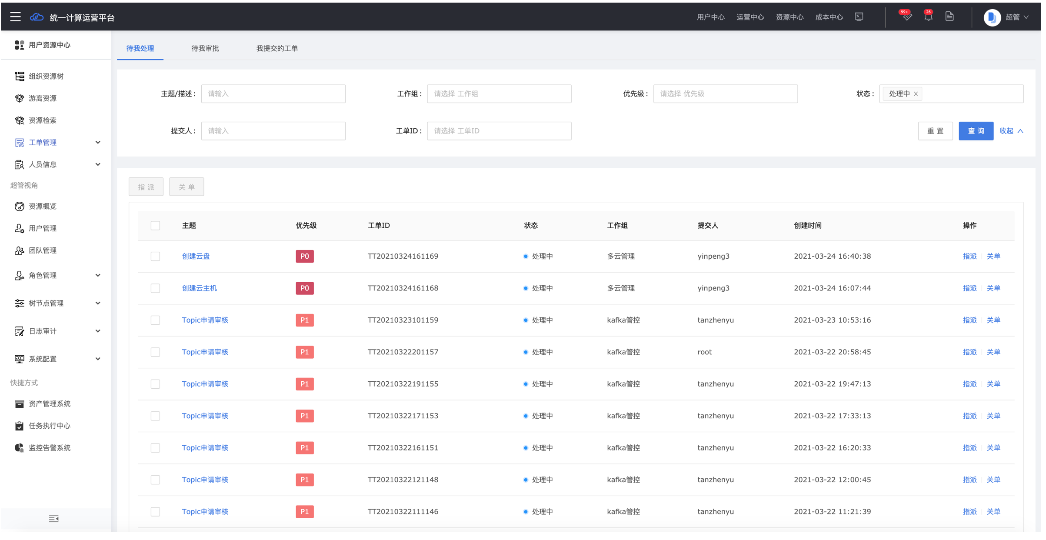
Task: Click 指派 for ticket TT20210324161168
Action: click(x=969, y=288)
